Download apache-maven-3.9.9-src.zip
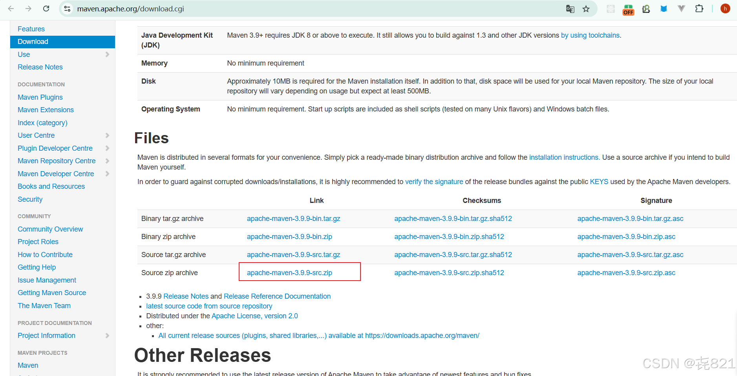The height and width of the screenshot is (376, 737). [x=289, y=273]
